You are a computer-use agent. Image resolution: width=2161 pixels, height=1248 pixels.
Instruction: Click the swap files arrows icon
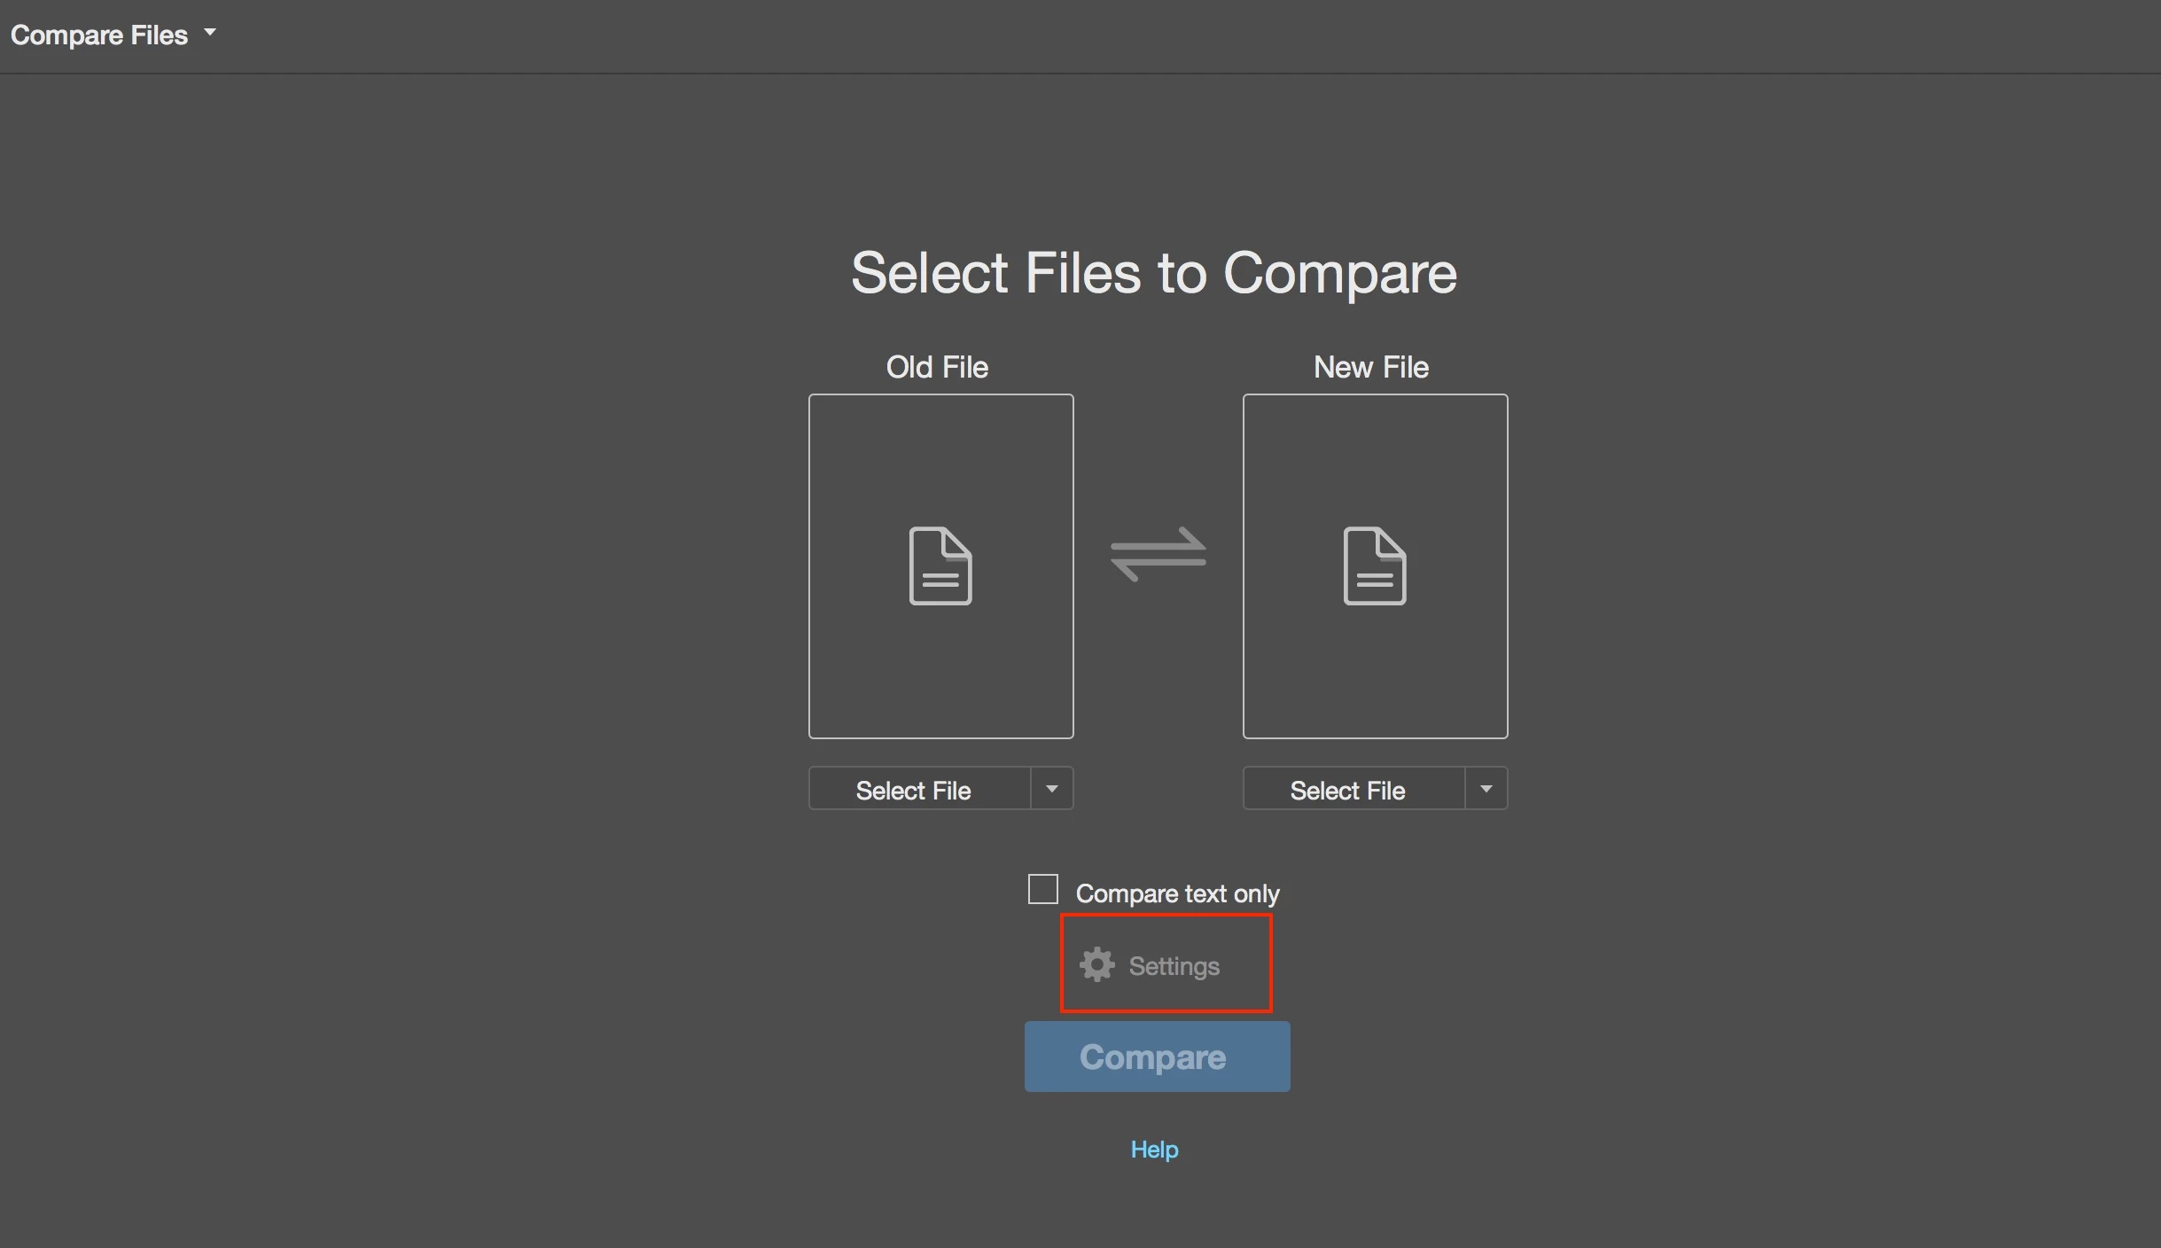click(1158, 554)
